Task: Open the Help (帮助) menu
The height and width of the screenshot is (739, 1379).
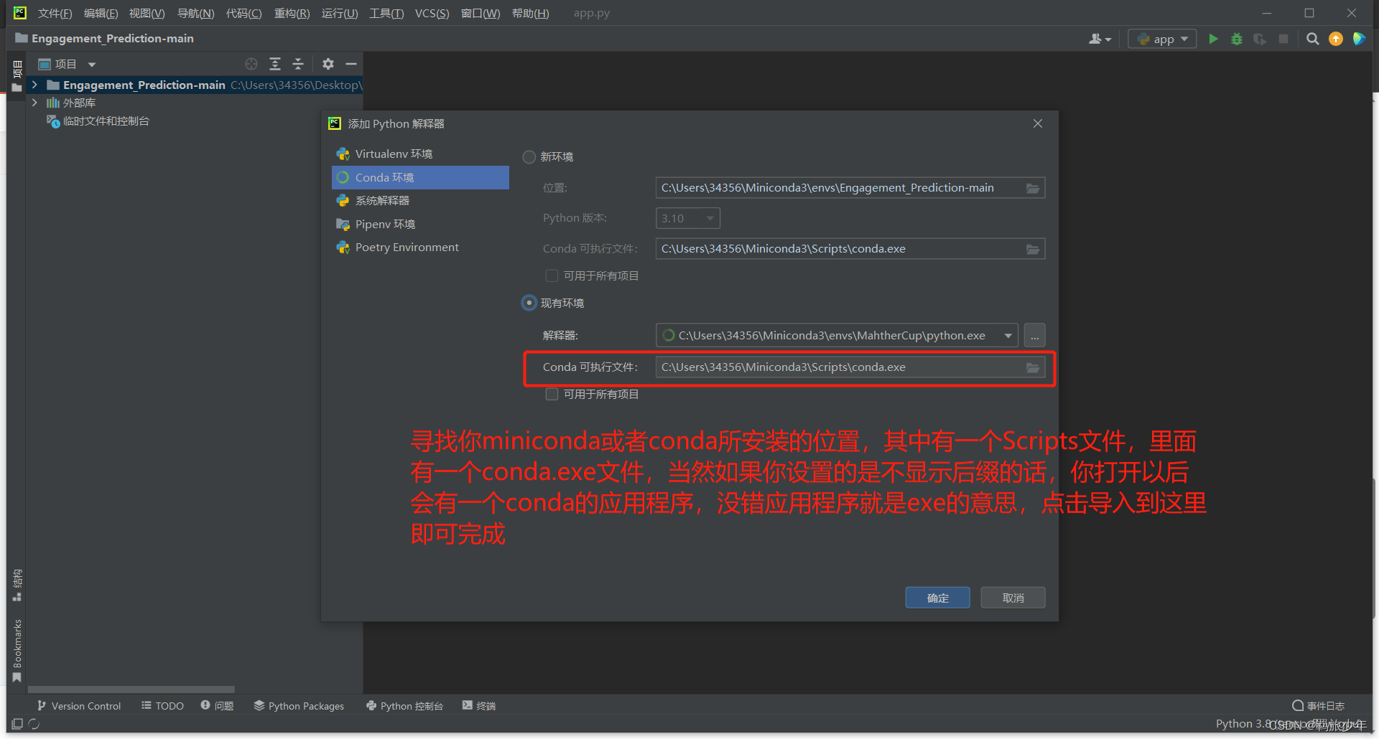Action: coord(530,13)
